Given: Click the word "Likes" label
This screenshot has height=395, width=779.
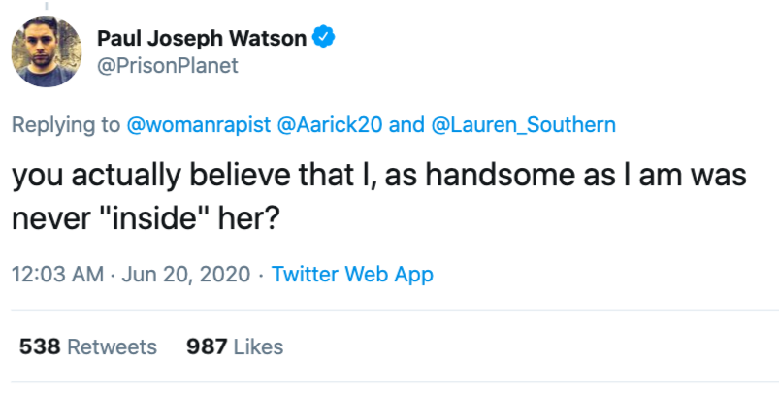Looking at the screenshot, I should [x=257, y=346].
